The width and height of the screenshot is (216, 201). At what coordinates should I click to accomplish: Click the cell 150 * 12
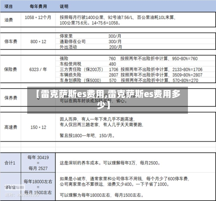(x=38, y=127)
